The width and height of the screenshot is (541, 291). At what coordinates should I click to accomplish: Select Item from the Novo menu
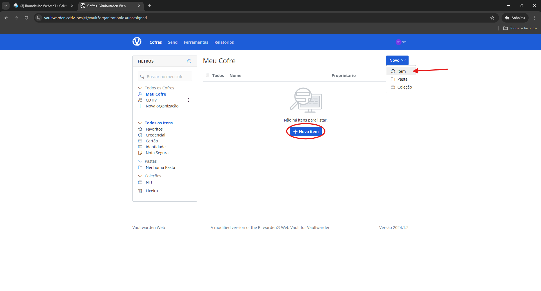tap(401, 71)
